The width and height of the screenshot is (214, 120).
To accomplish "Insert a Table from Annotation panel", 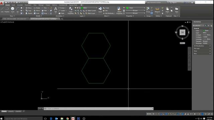I will tap(62, 13).
